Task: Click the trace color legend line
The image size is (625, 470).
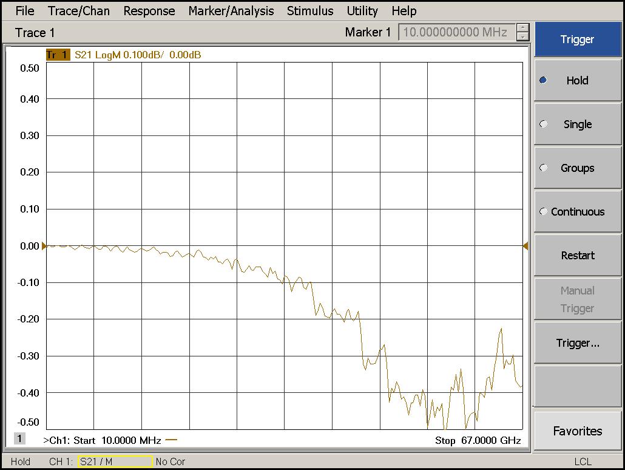Action: click(x=171, y=440)
